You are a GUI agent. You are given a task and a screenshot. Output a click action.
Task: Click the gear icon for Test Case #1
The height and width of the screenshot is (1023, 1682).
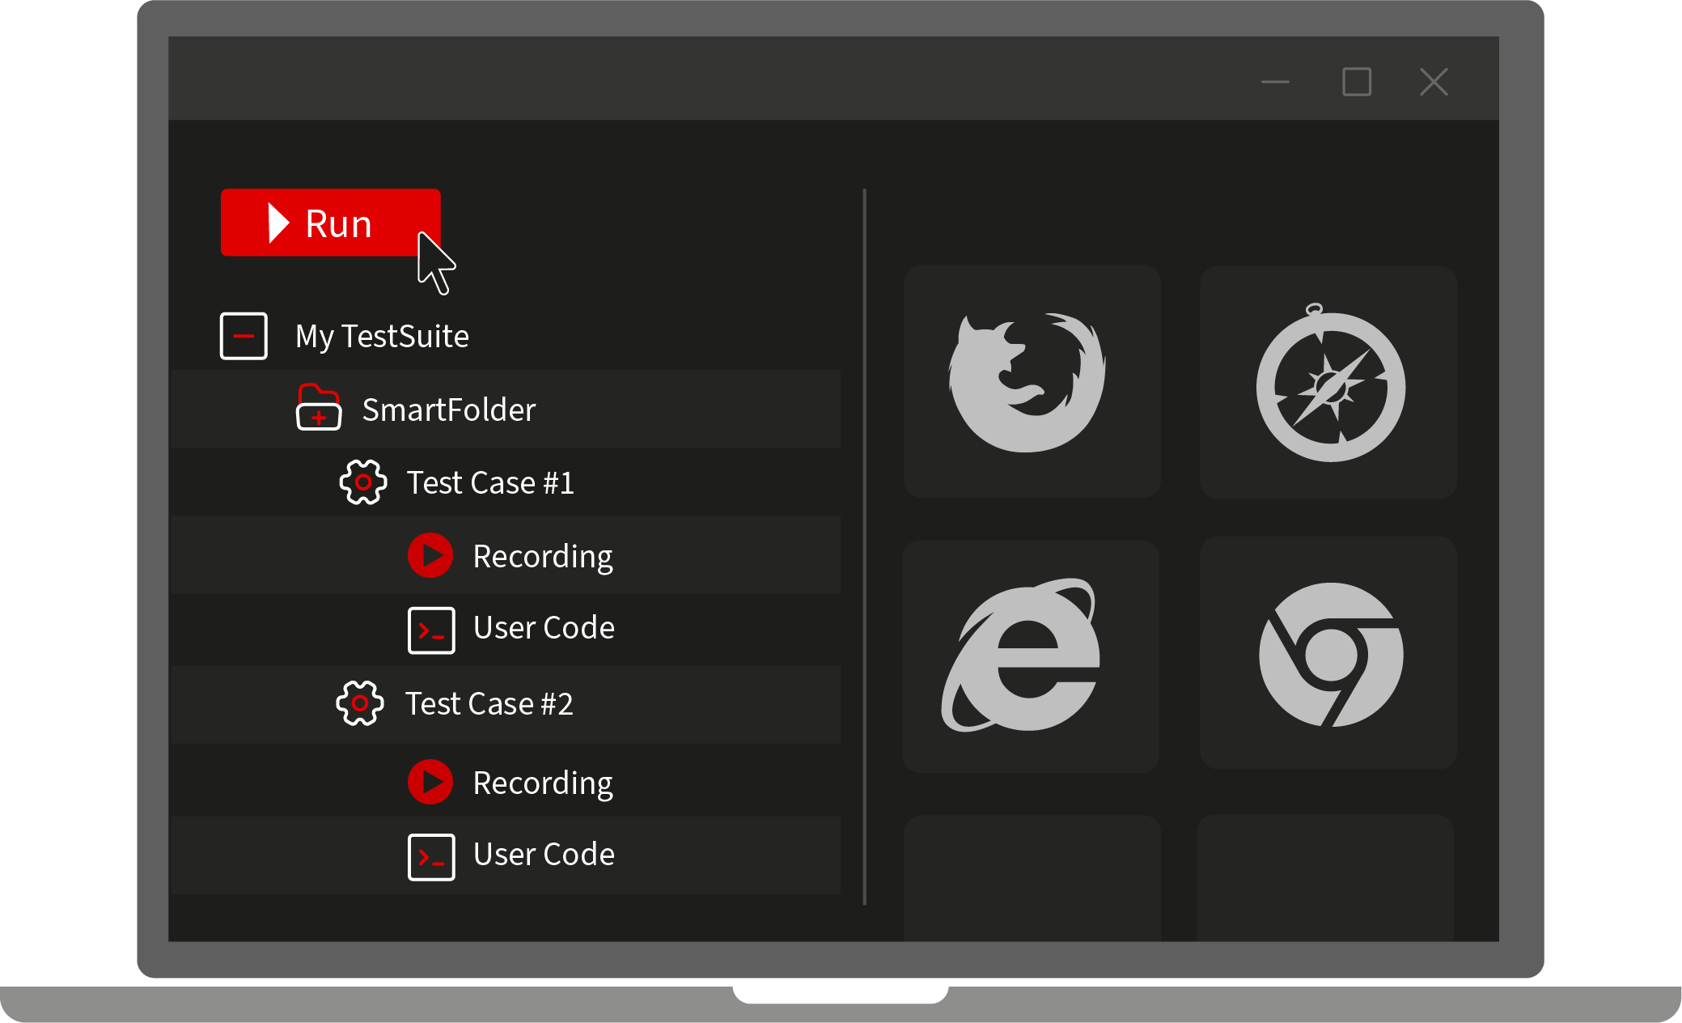[x=363, y=482]
